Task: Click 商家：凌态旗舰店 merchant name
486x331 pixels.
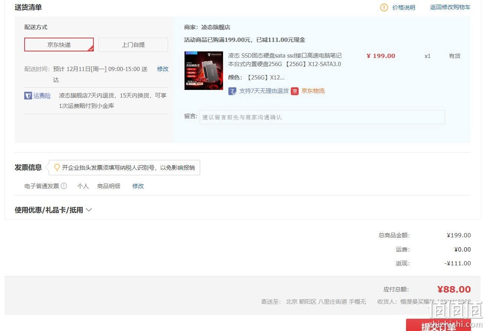Action: pyautogui.click(x=207, y=27)
